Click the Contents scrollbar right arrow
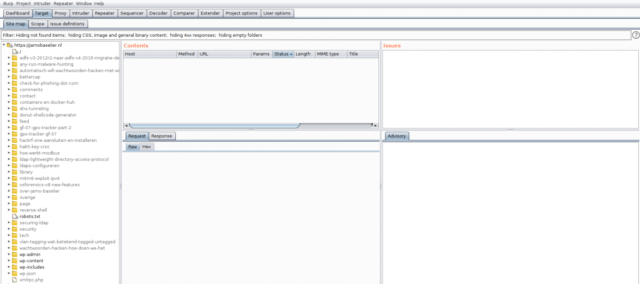This screenshot has width=640, height=284. click(x=375, y=125)
